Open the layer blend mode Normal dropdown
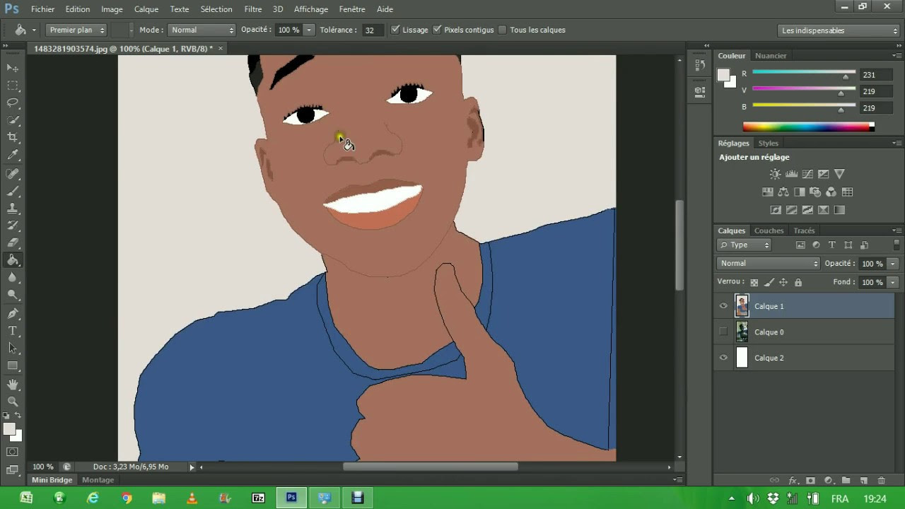The image size is (905, 509). click(769, 263)
